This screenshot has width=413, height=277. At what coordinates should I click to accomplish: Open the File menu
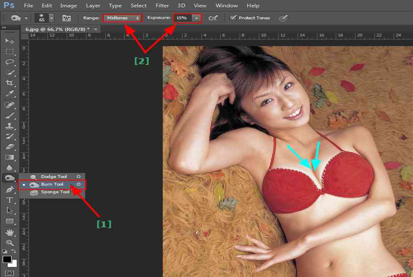(x=28, y=6)
